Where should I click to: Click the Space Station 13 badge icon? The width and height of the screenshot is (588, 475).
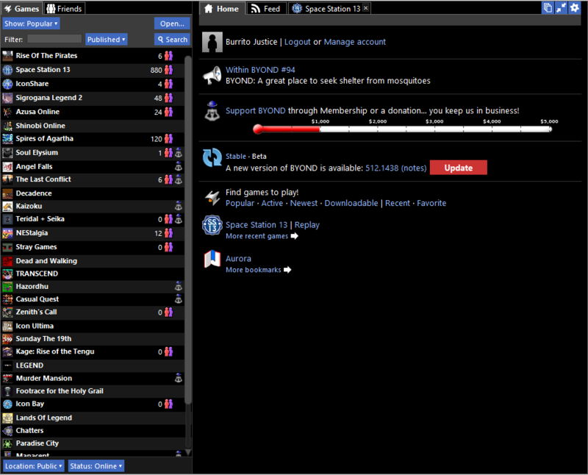click(212, 225)
